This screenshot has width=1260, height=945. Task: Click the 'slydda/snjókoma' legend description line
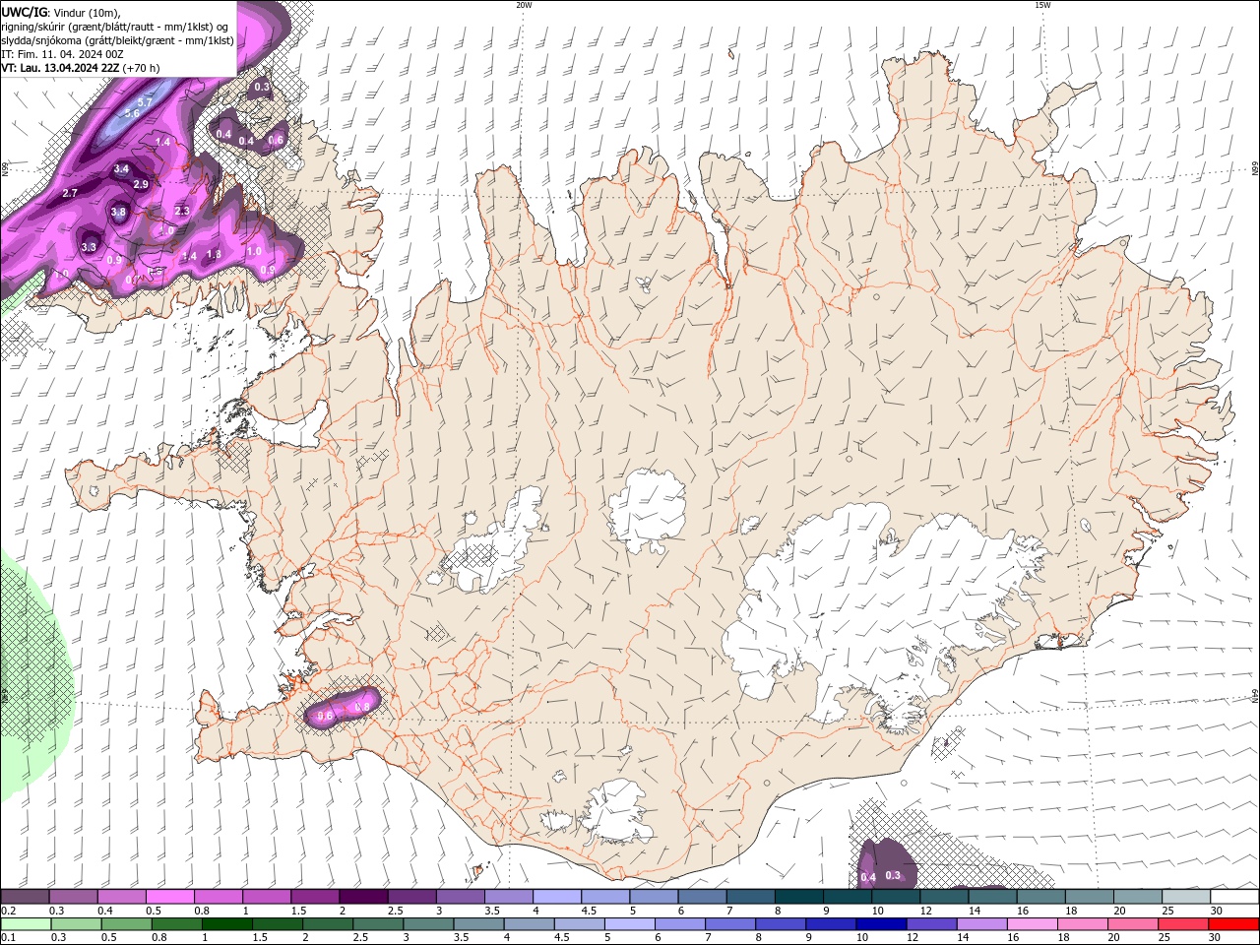point(118,40)
